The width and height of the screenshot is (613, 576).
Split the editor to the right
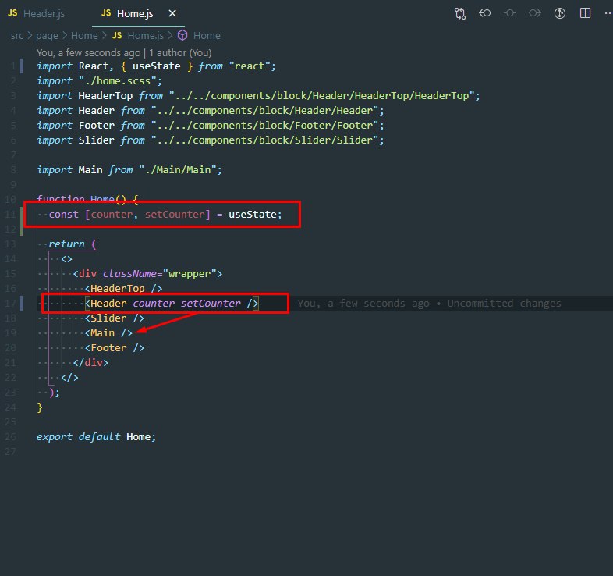585,13
